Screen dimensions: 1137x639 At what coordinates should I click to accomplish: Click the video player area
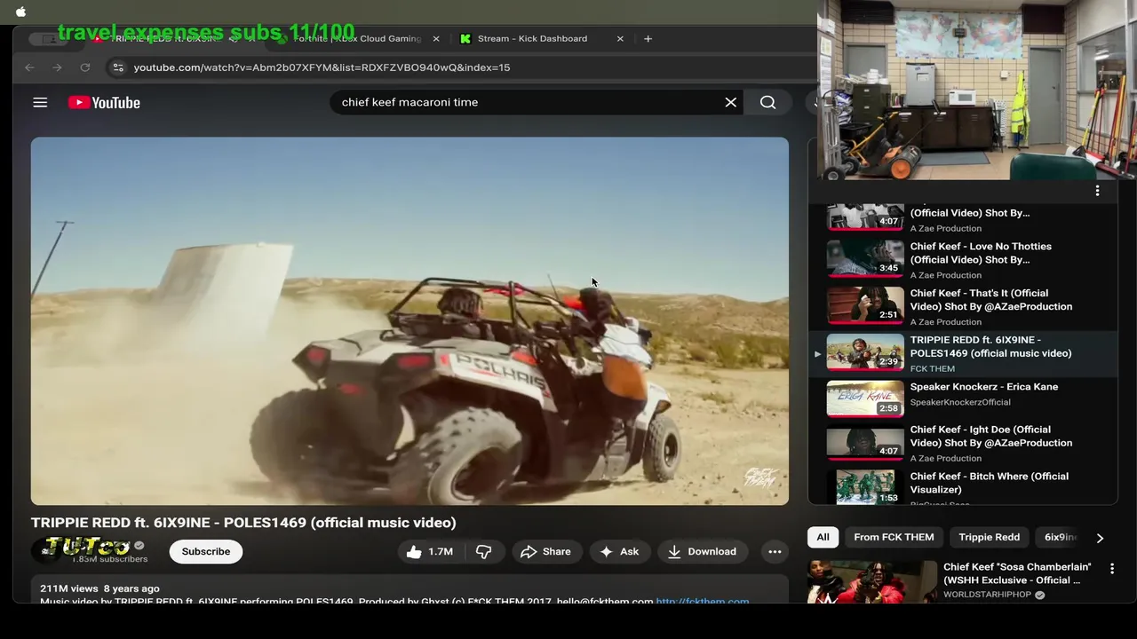click(x=409, y=321)
